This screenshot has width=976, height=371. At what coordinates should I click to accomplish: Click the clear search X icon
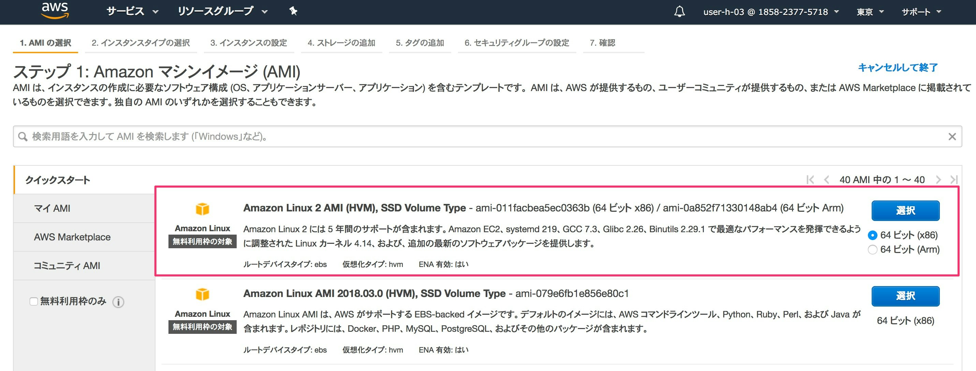pyautogui.click(x=952, y=136)
